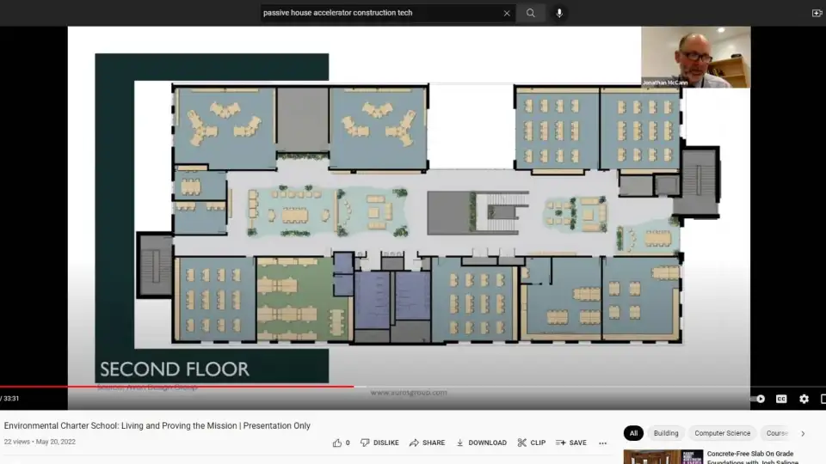Screen dimensions: 826x464
Task: Create a clip with the Clip scissors
Action: pyautogui.click(x=531, y=443)
